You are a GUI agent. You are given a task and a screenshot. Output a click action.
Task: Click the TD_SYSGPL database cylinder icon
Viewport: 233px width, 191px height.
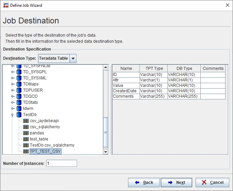[19, 72]
